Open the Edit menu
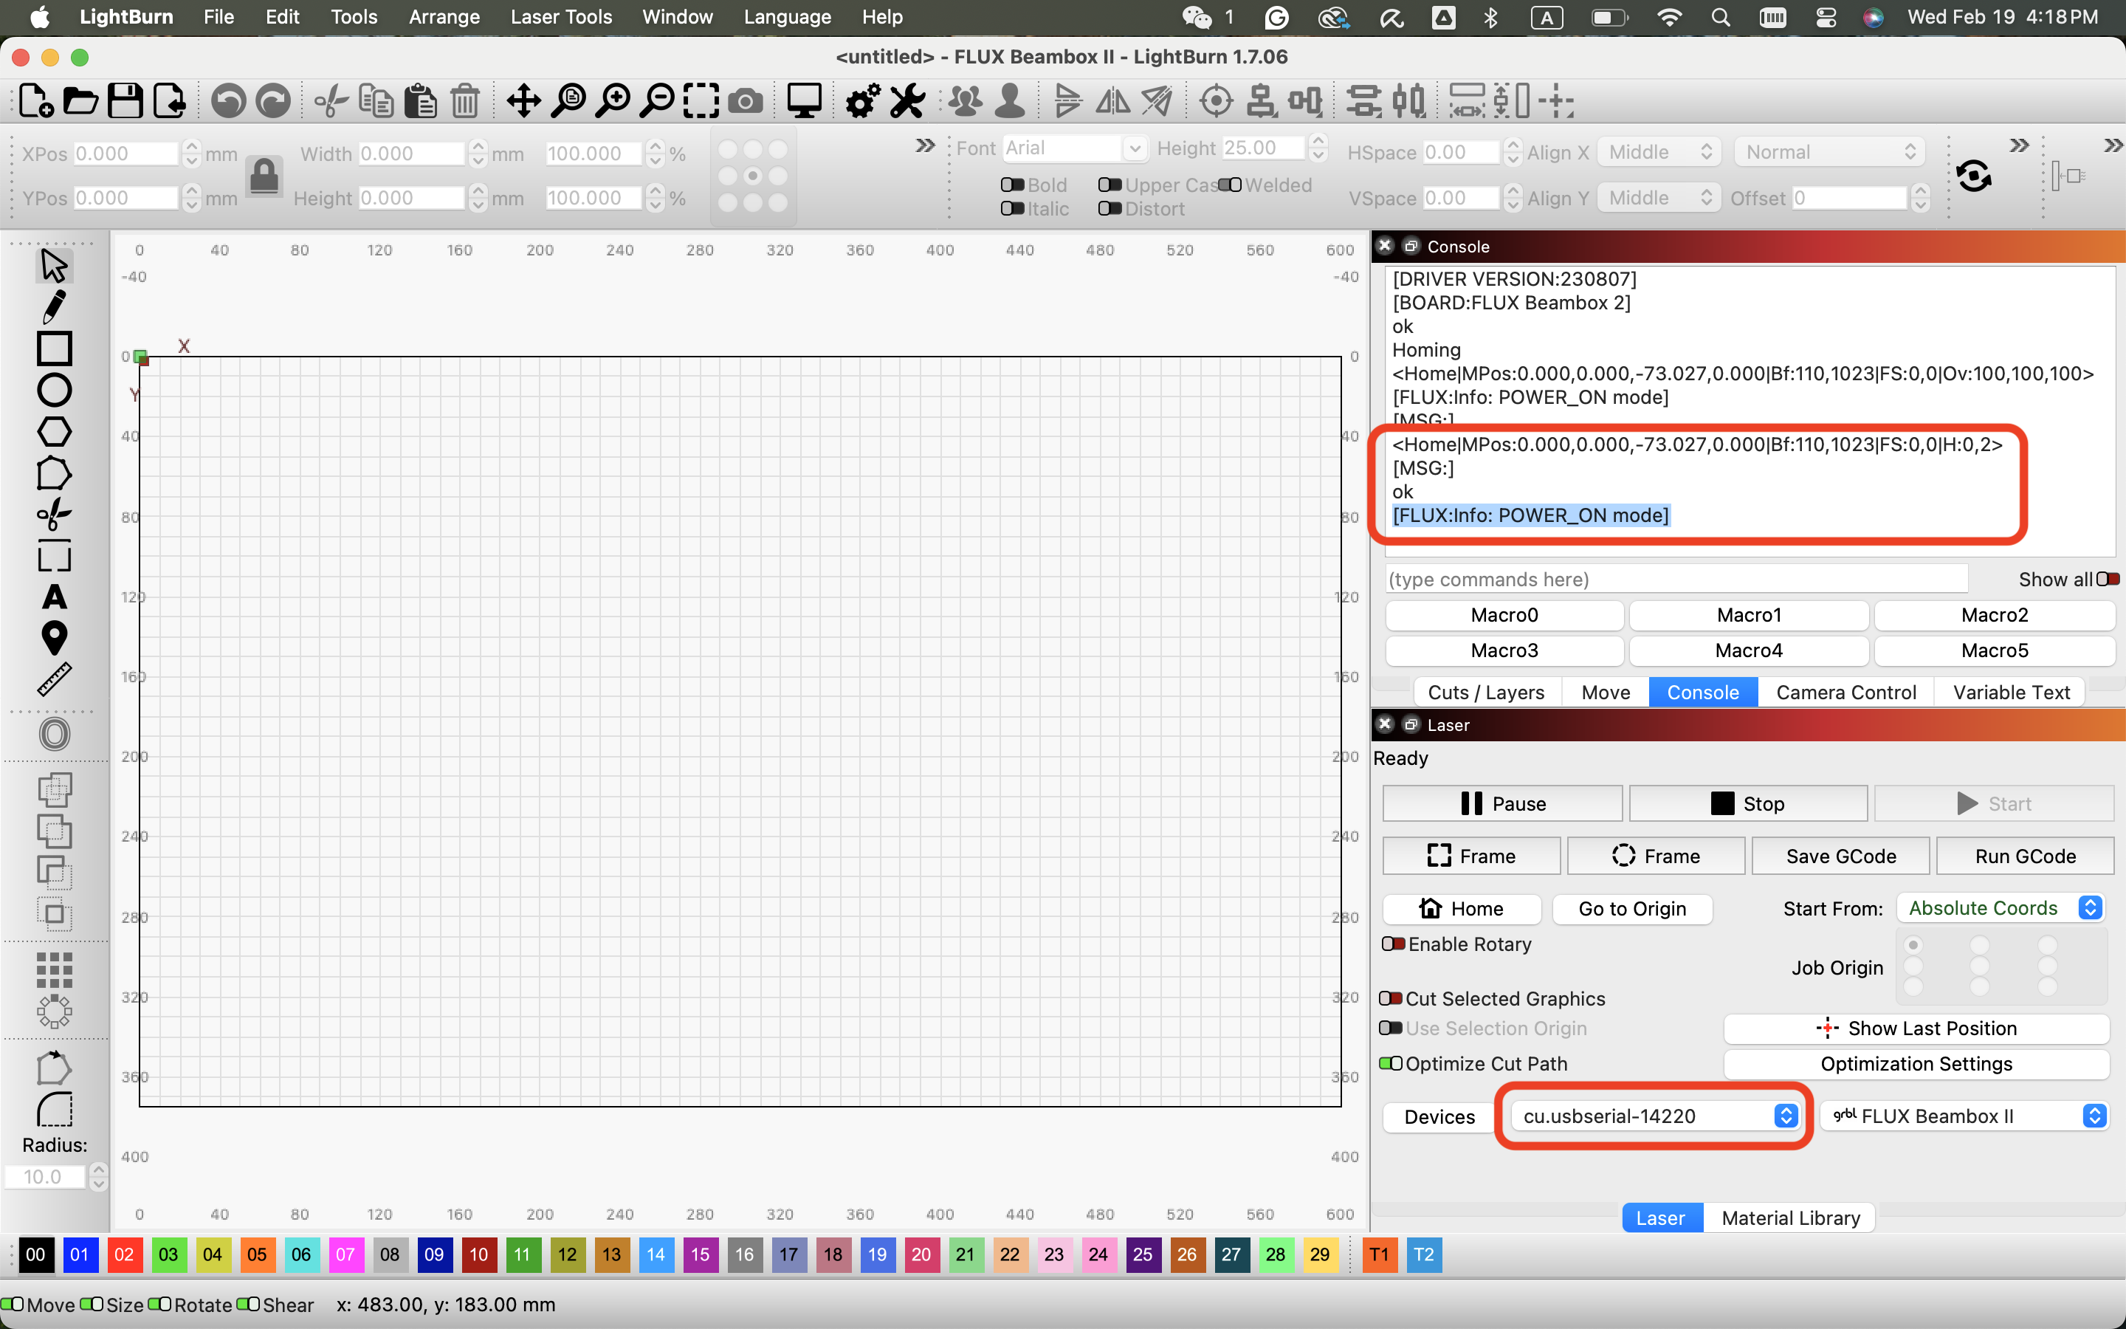The image size is (2126, 1329). pyautogui.click(x=282, y=17)
